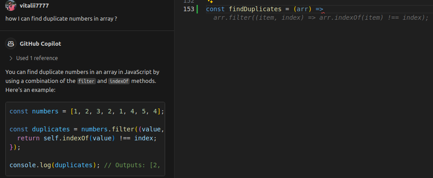
Task: Click the '(arr)' parameter in editor line 153
Action: pyautogui.click(x=302, y=9)
